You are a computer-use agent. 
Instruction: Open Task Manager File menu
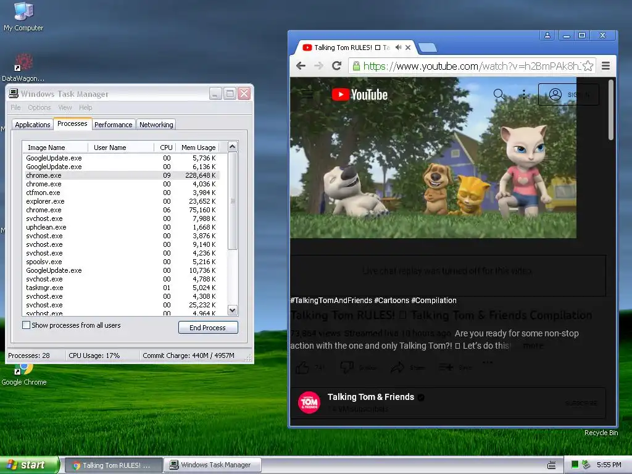(15, 107)
